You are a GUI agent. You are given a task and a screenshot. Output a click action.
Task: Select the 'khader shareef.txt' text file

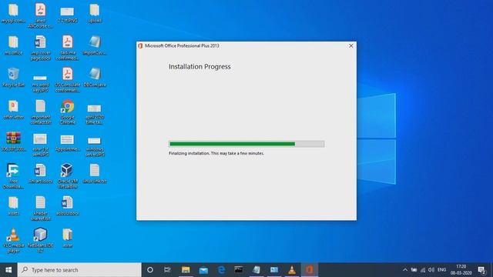point(40,209)
